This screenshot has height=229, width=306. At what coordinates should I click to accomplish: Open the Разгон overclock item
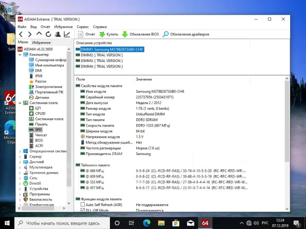38,81
